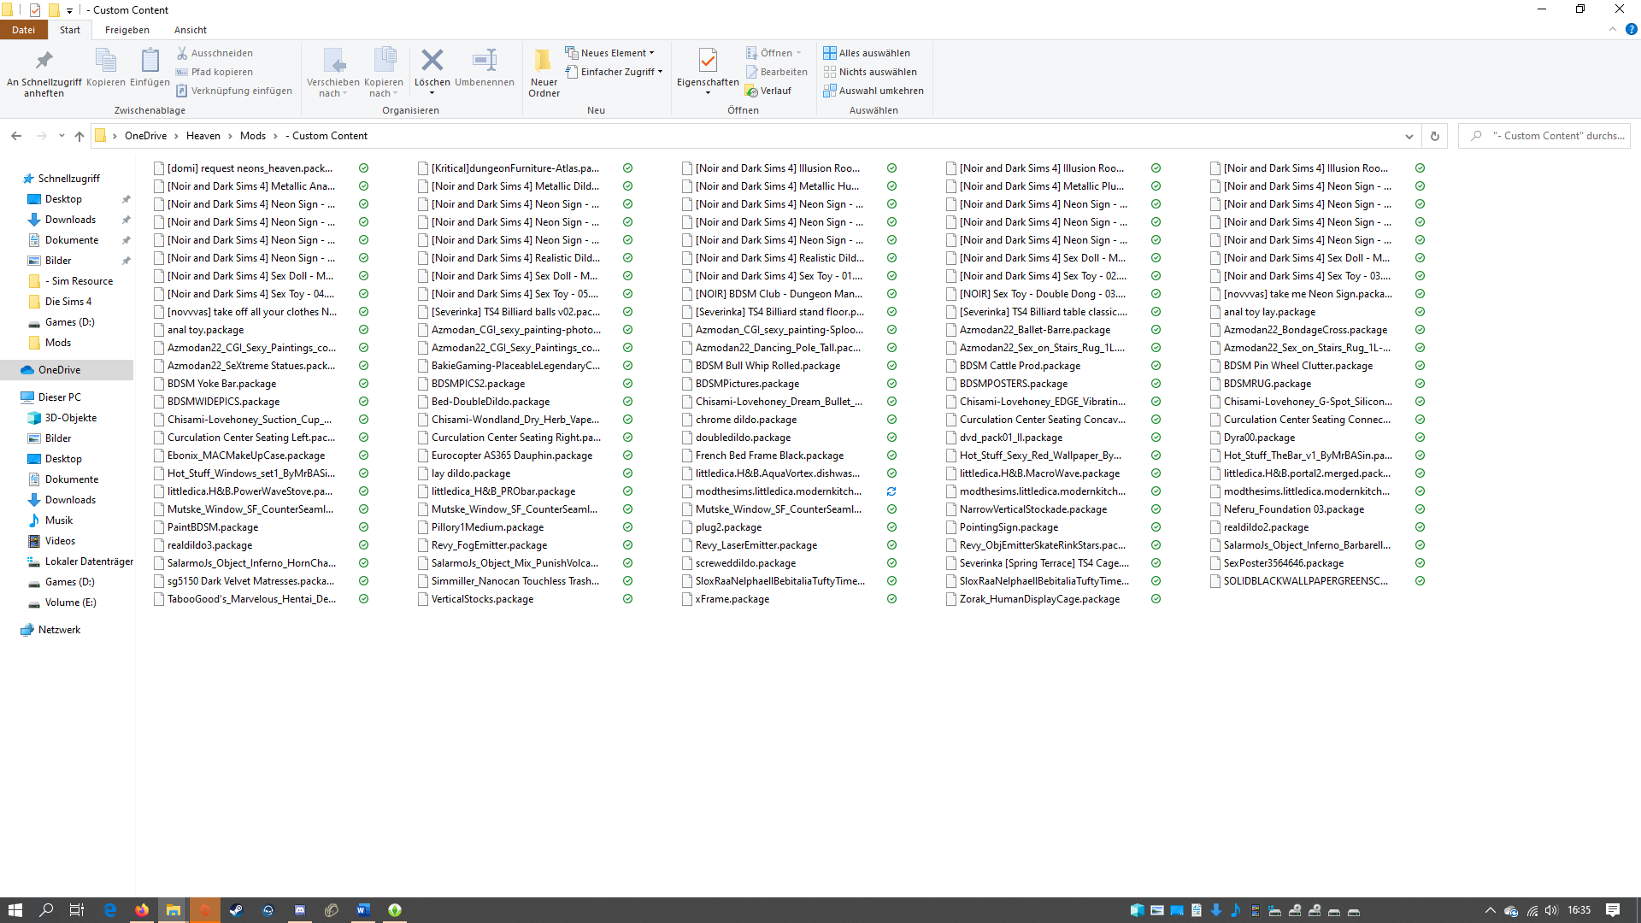Switch to the Start ribbon tab
This screenshot has width=1641, height=923.
point(70,30)
